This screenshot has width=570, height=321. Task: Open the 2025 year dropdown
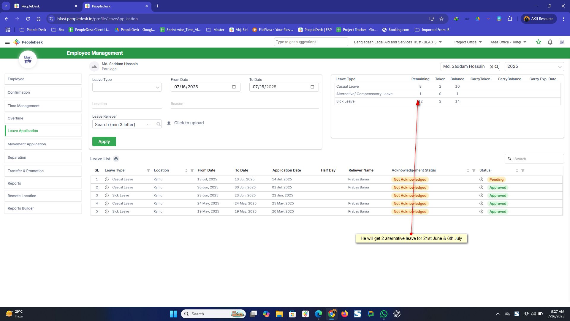point(560,67)
